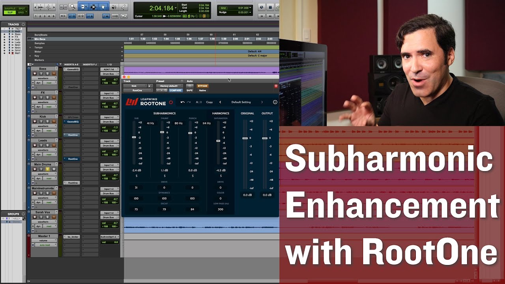Viewport: 505px width, 284px height.
Task: Click the copy preset settings icon
Action: click(166, 90)
